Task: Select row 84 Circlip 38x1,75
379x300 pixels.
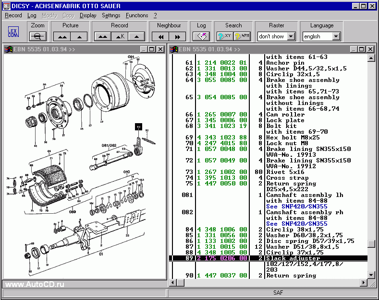Action: [x=269, y=230]
